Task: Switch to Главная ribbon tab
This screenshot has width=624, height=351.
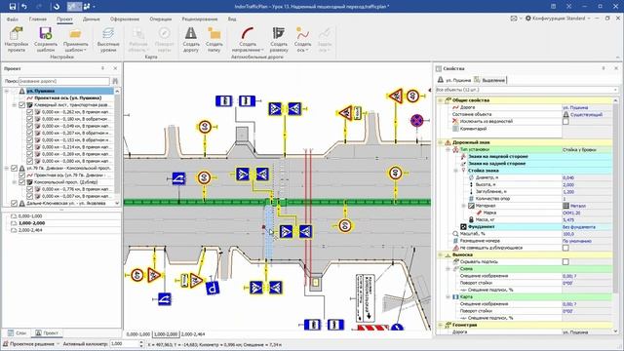Action: (x=38, y=19)
